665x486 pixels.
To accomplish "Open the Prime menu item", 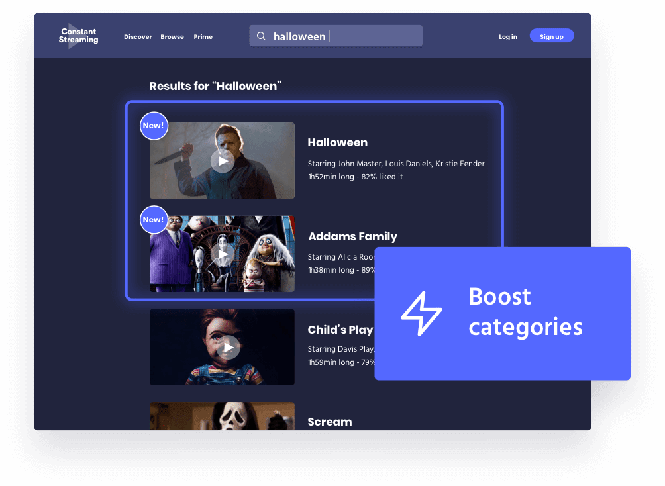I will click(203, 37).
